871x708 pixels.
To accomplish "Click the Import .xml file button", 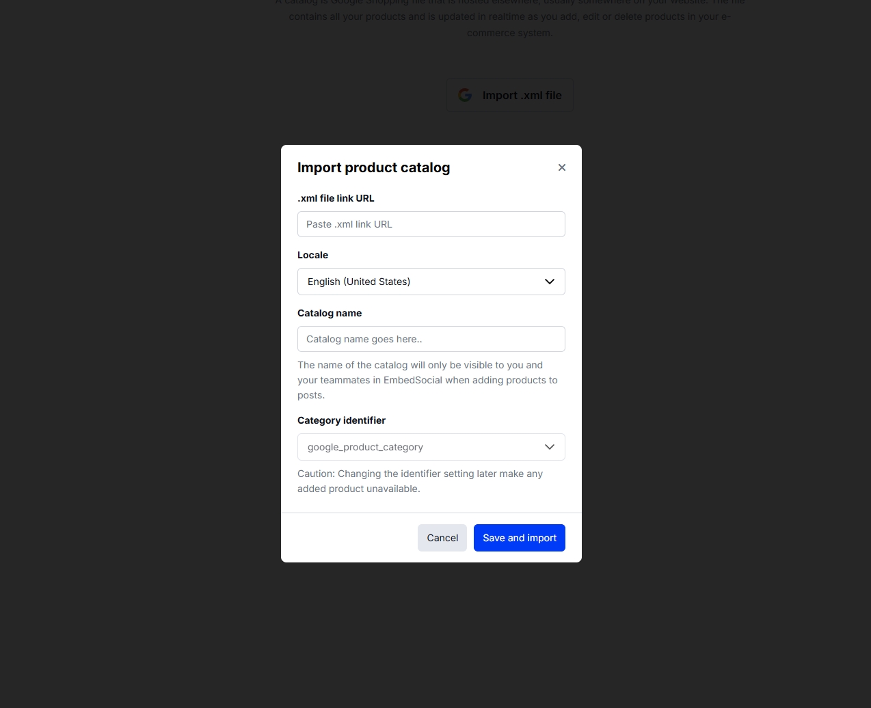I will (509, 95).
